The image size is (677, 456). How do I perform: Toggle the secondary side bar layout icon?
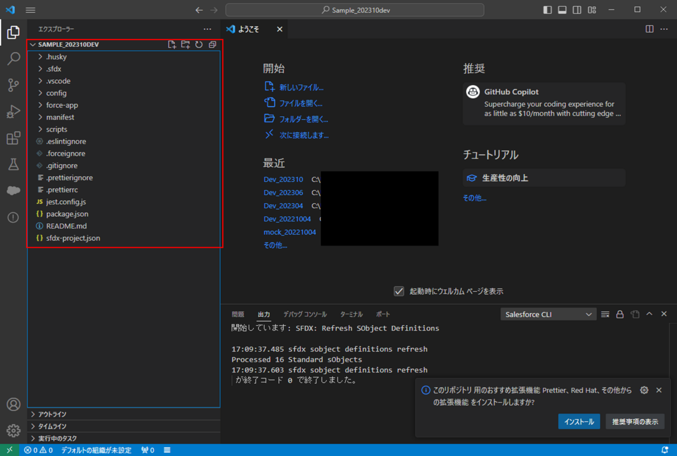[577, 10]
